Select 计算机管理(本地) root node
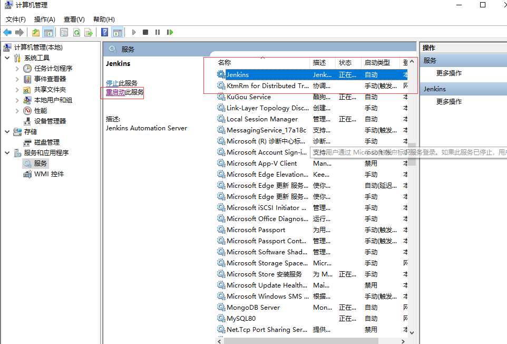This screenshot has height=344, width=507. pyautogui.click(x=38, y=47)
